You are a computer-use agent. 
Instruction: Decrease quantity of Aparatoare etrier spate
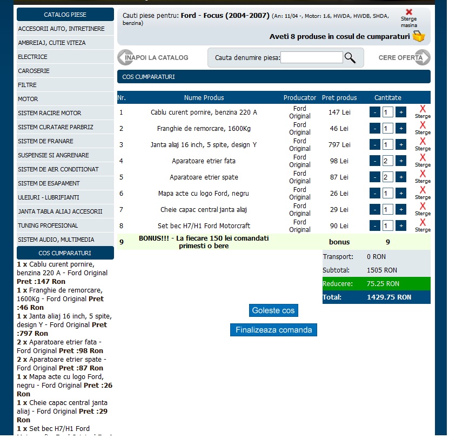coord(375,177)
